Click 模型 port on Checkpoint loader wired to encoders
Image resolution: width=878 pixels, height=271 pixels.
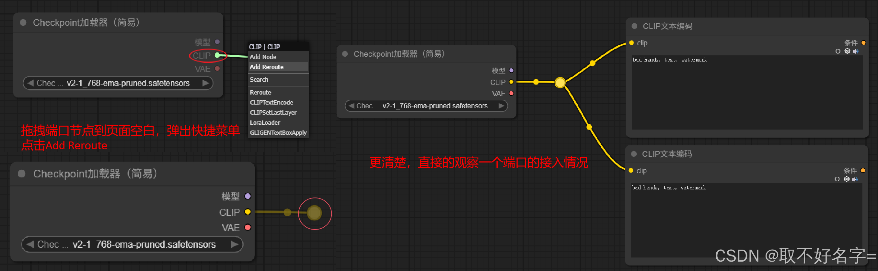click(x=511, y=71)
